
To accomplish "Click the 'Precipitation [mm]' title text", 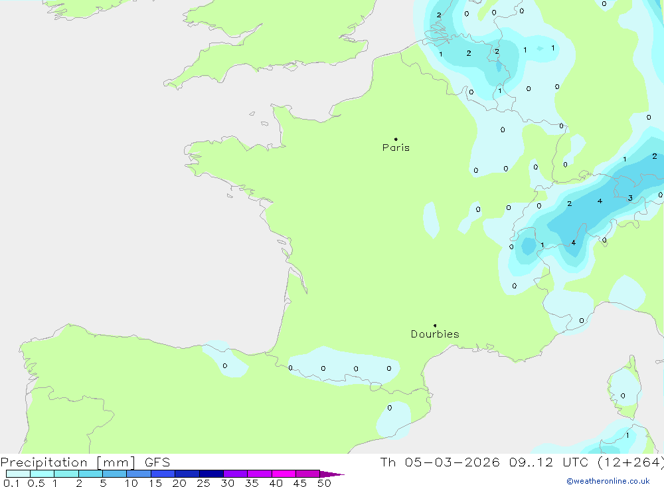I will click(68, 462).
